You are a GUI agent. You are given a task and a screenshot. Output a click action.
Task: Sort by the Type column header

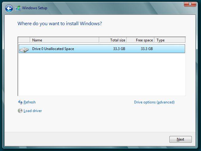coord(170,40)
